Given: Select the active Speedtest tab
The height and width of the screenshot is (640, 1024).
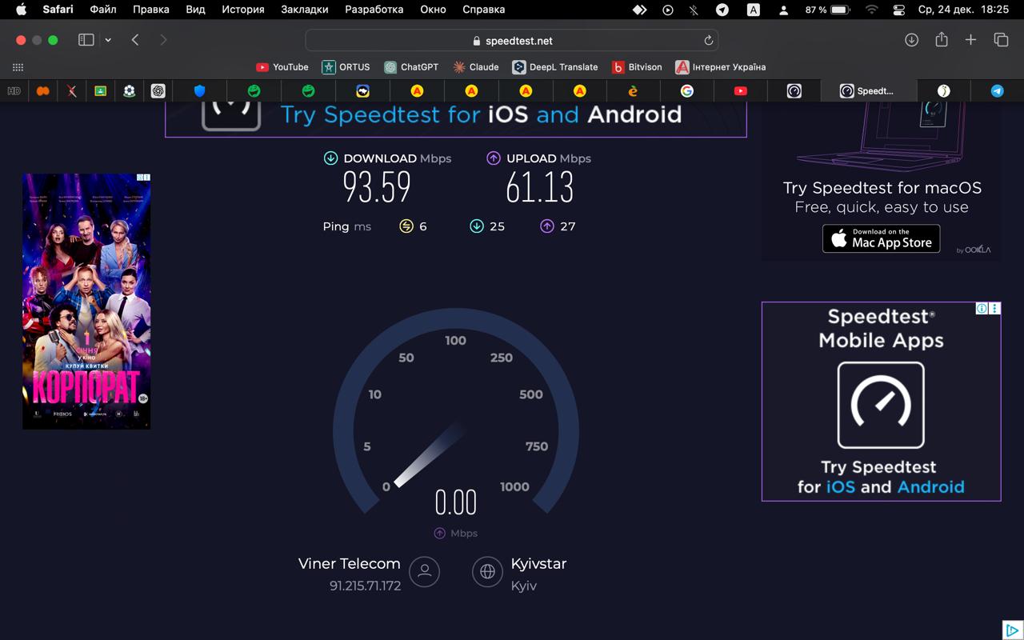Looking at the screenshot, I should 868,91.
